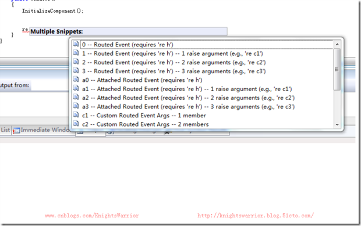
Task: Open the List tab at the bottom left
Action: [x=5, y=130]
